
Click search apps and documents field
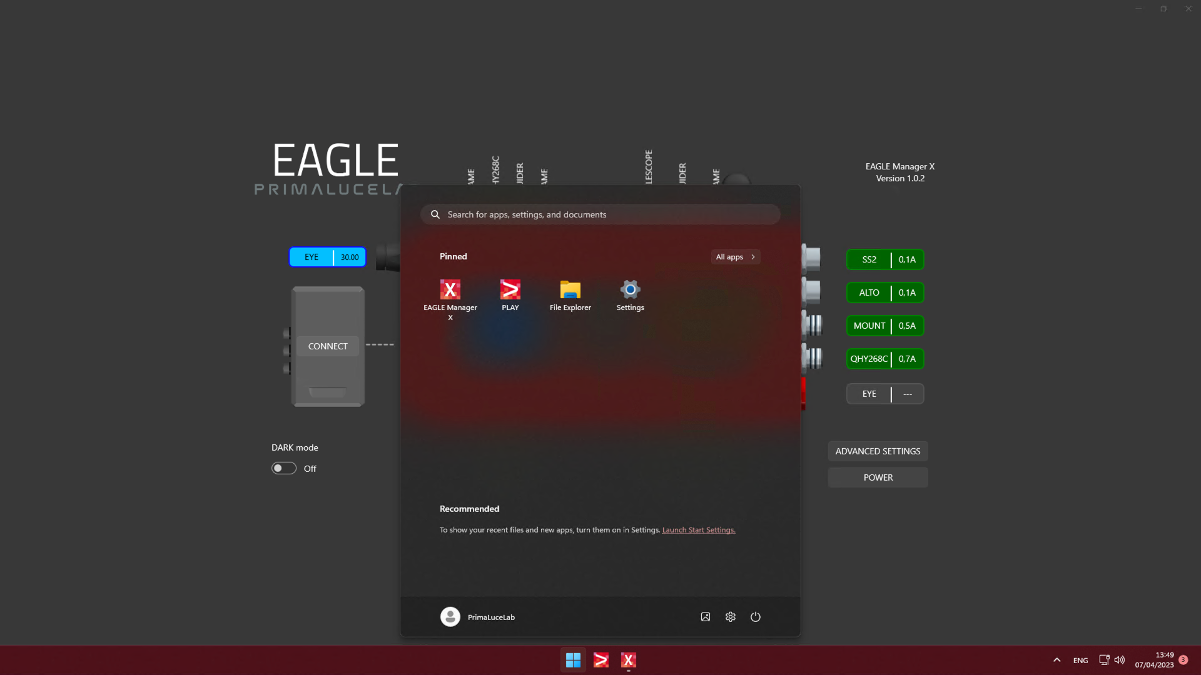coord(600,214)
